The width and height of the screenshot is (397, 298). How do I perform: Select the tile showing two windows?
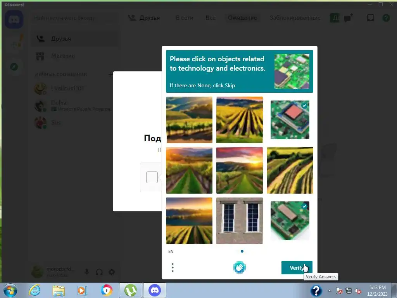click(240, 221)
